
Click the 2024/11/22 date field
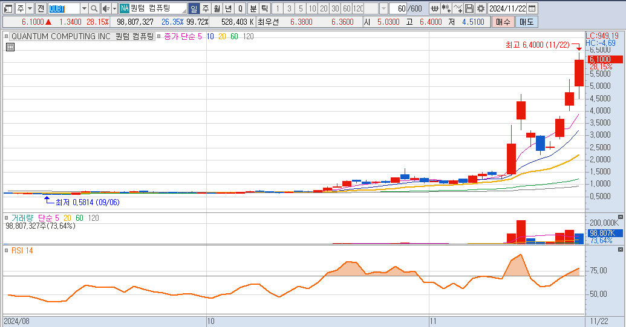click(507, 8)
